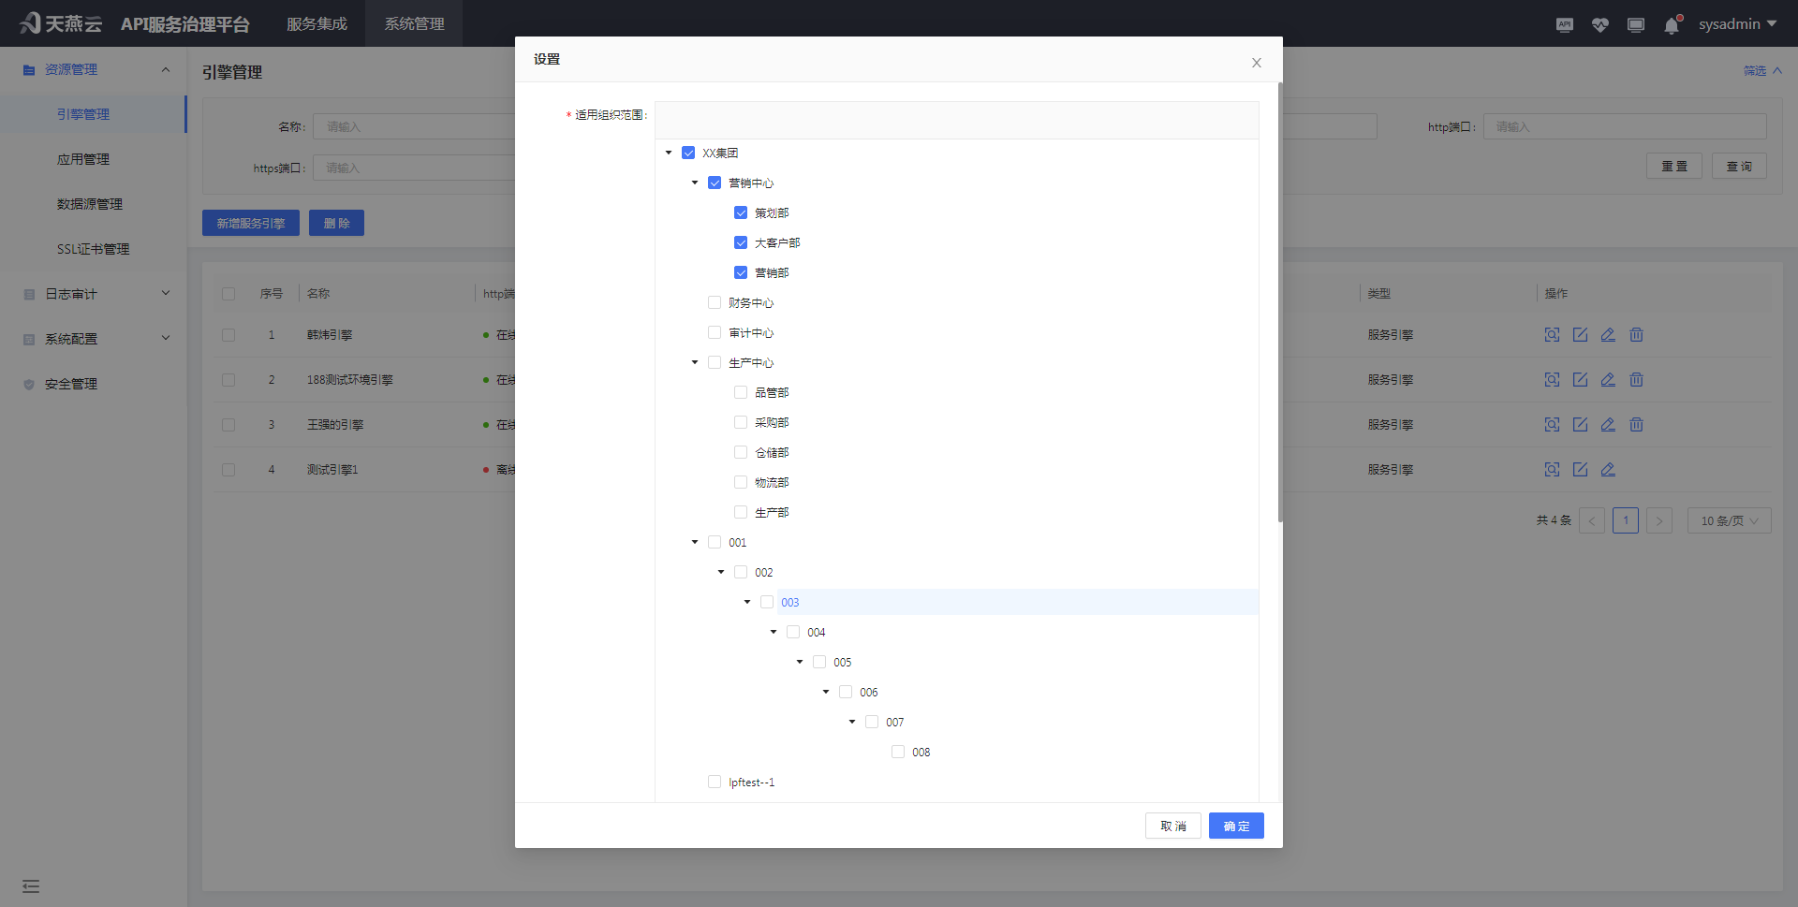The image size is (1798, 907).
Task: Open the heartbeat health monitor icon
Action: coord(1599,25)
